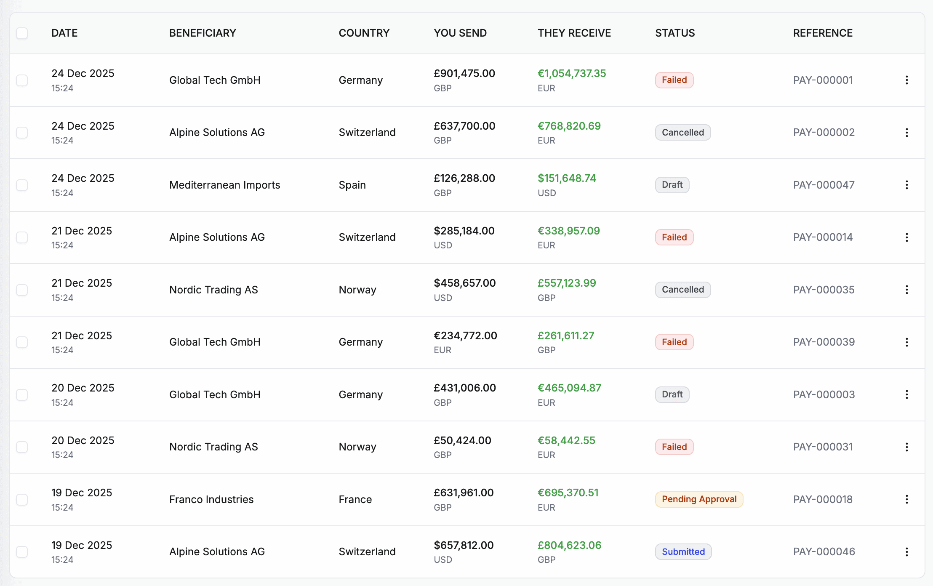Click the Pending Approval status badge

point(699,499)
